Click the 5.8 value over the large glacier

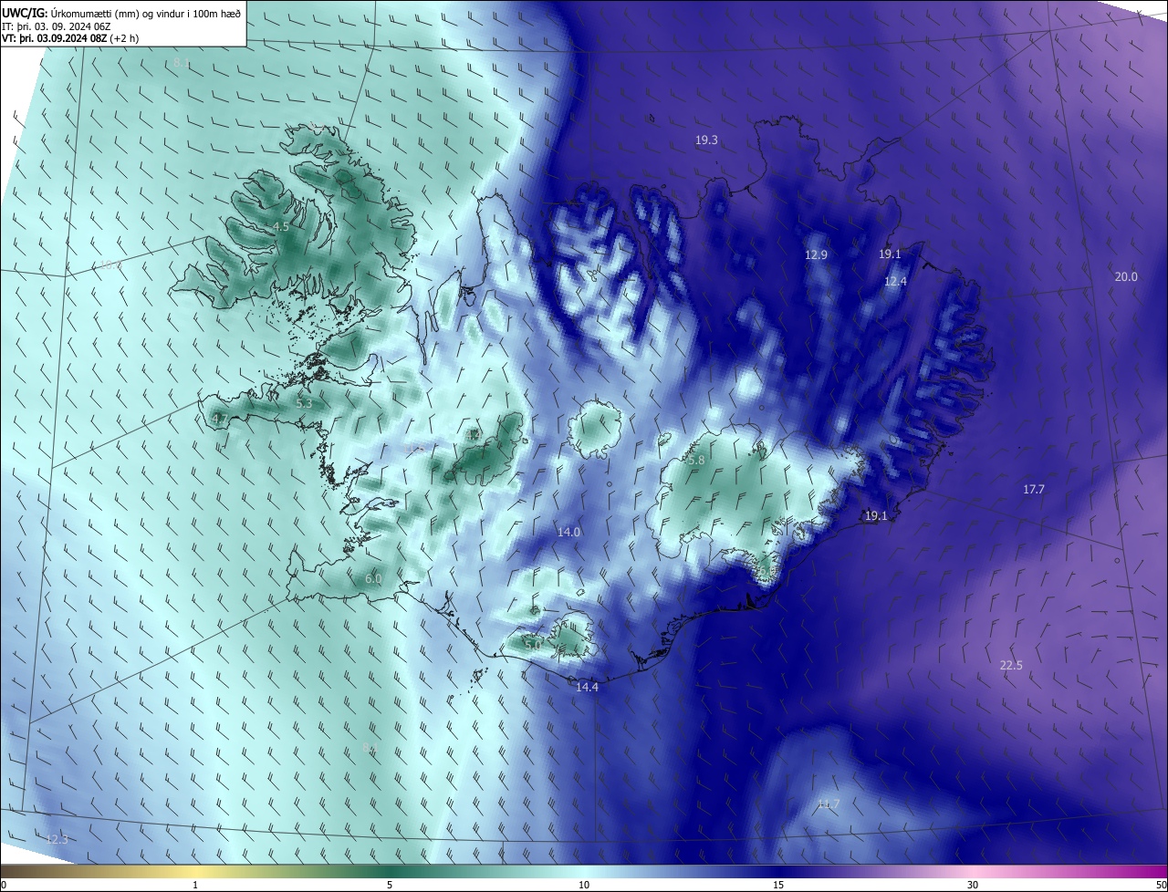coord(696,462)
